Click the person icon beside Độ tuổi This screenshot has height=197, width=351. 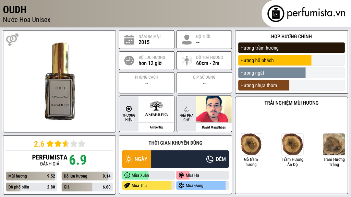(x=187, y=40)
